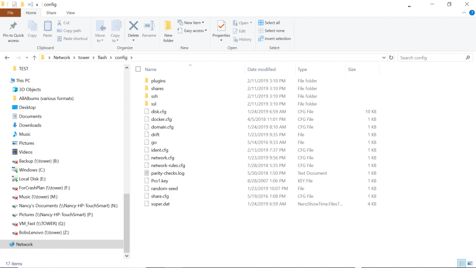Screen dimensions: 476x268
Task: Open address bar history dropdown
Action: pos(384,58)
